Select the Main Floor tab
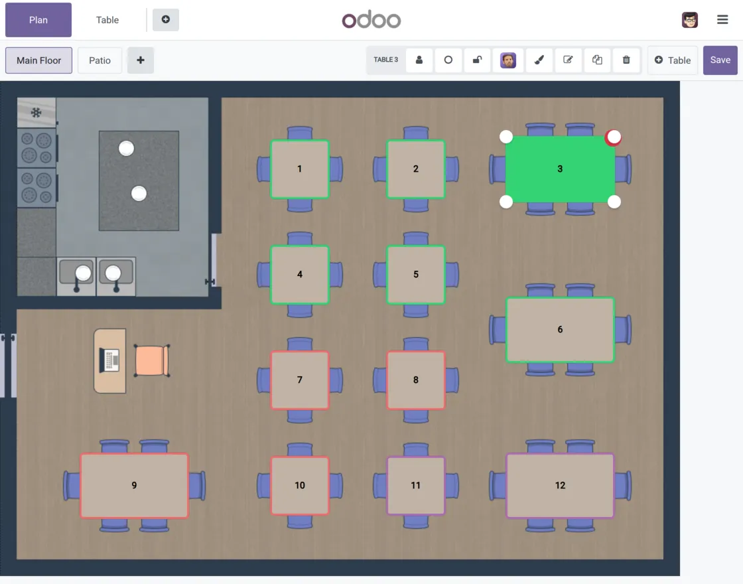Viewport: 743px width, 584px height. point(39,60)
